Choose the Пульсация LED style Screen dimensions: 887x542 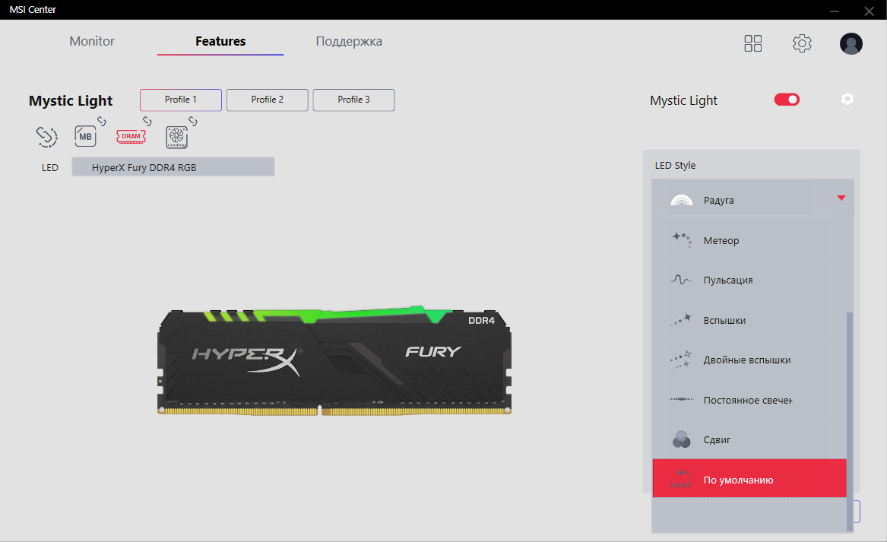(749, 280)
